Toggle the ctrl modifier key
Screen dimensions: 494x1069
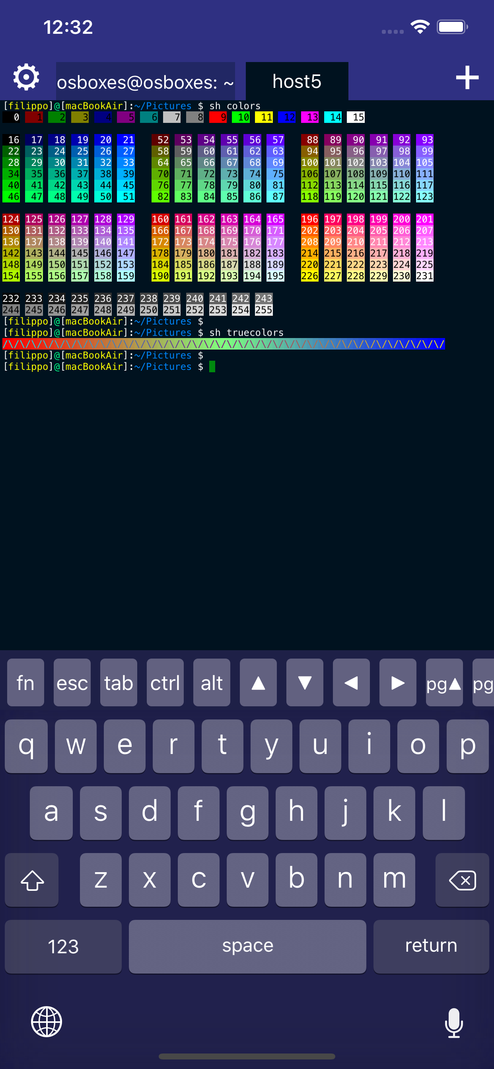(x=165, y=682)
